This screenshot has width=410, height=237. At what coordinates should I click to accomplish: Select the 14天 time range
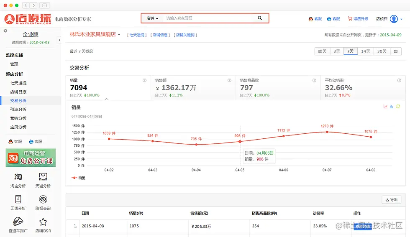[366, 51]
